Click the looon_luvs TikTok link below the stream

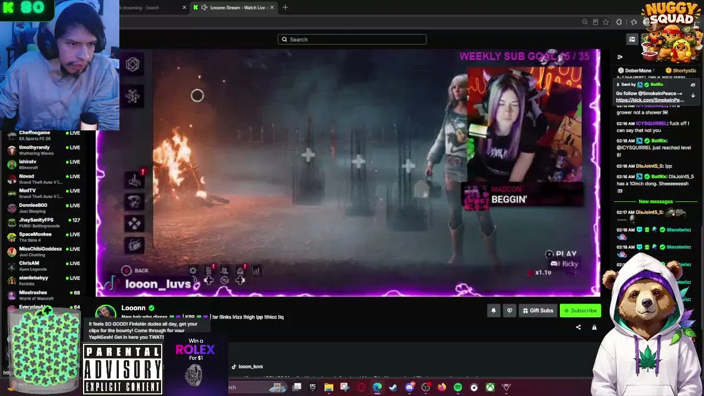tap(251, 366)
